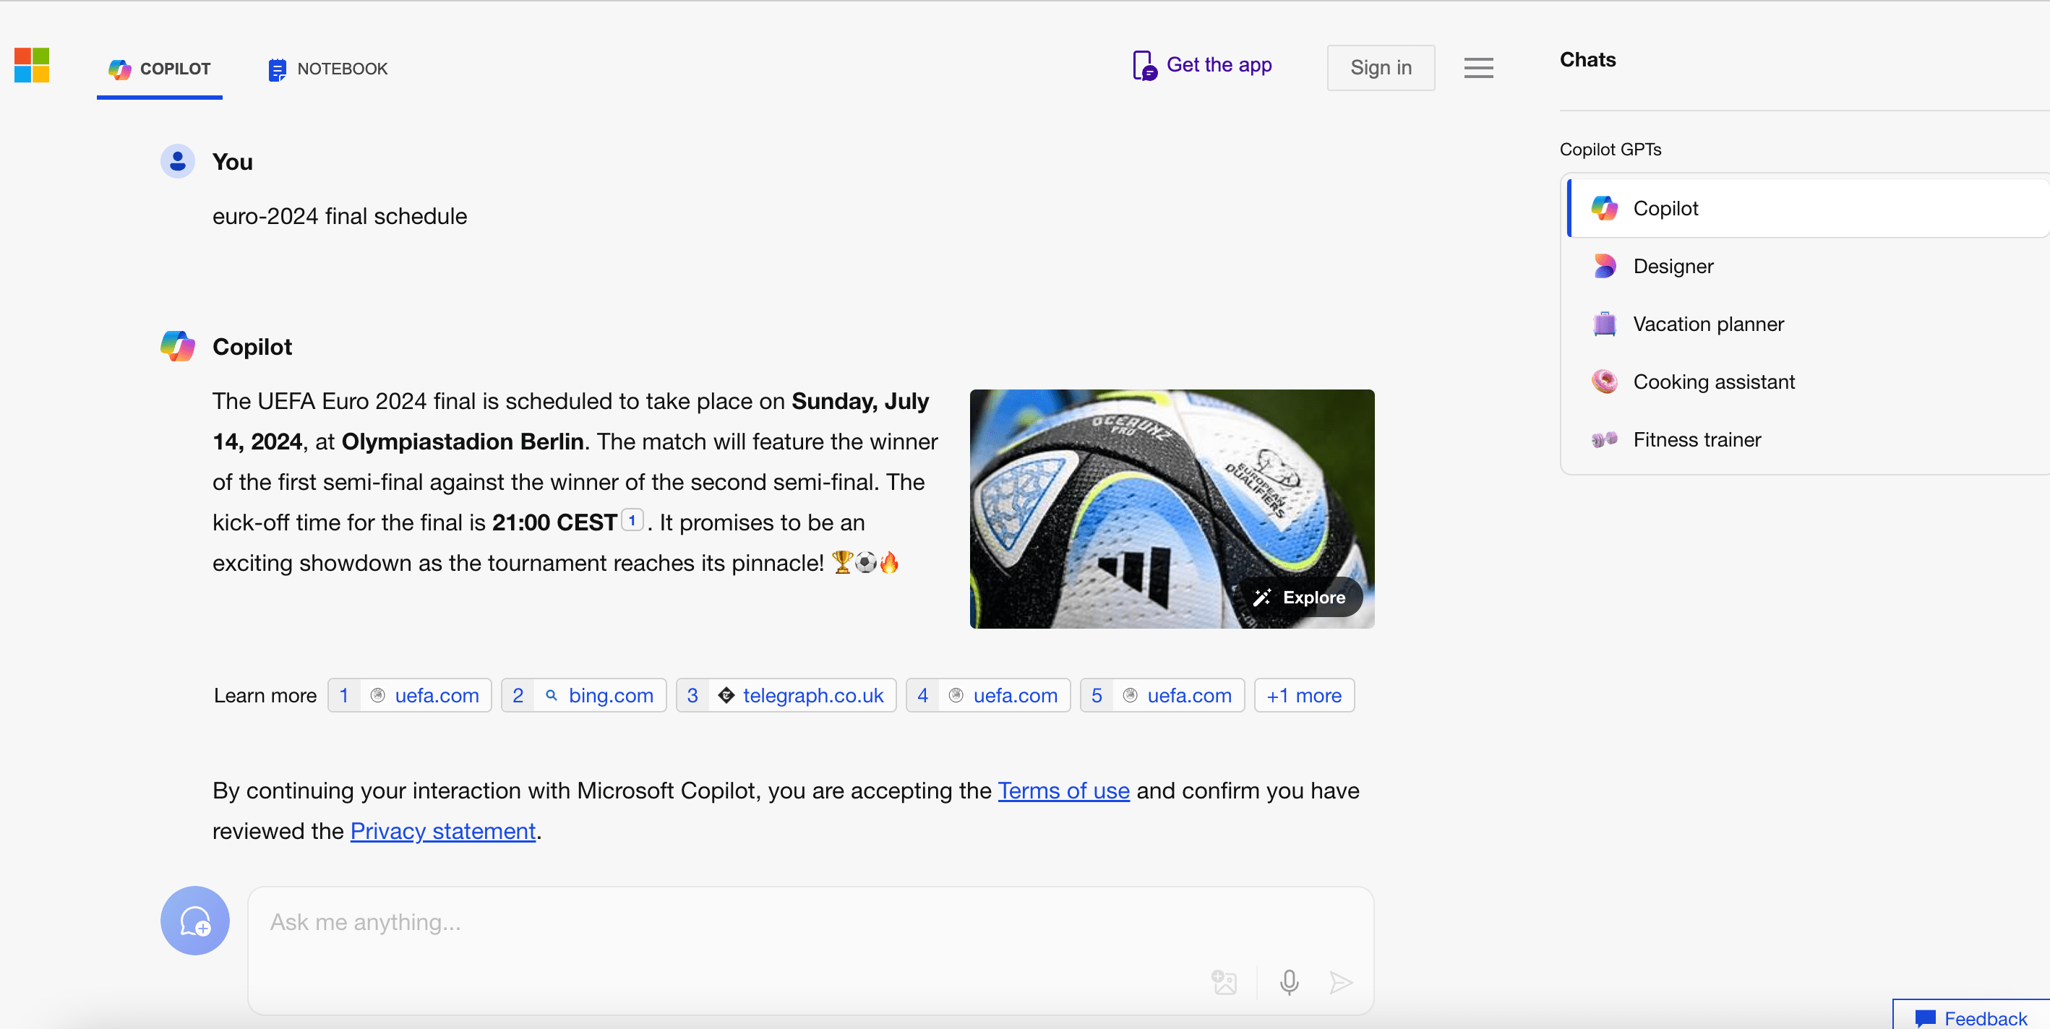Click the add image icon in input box
The image size is (2050, 1029).
click(1224, 982)
